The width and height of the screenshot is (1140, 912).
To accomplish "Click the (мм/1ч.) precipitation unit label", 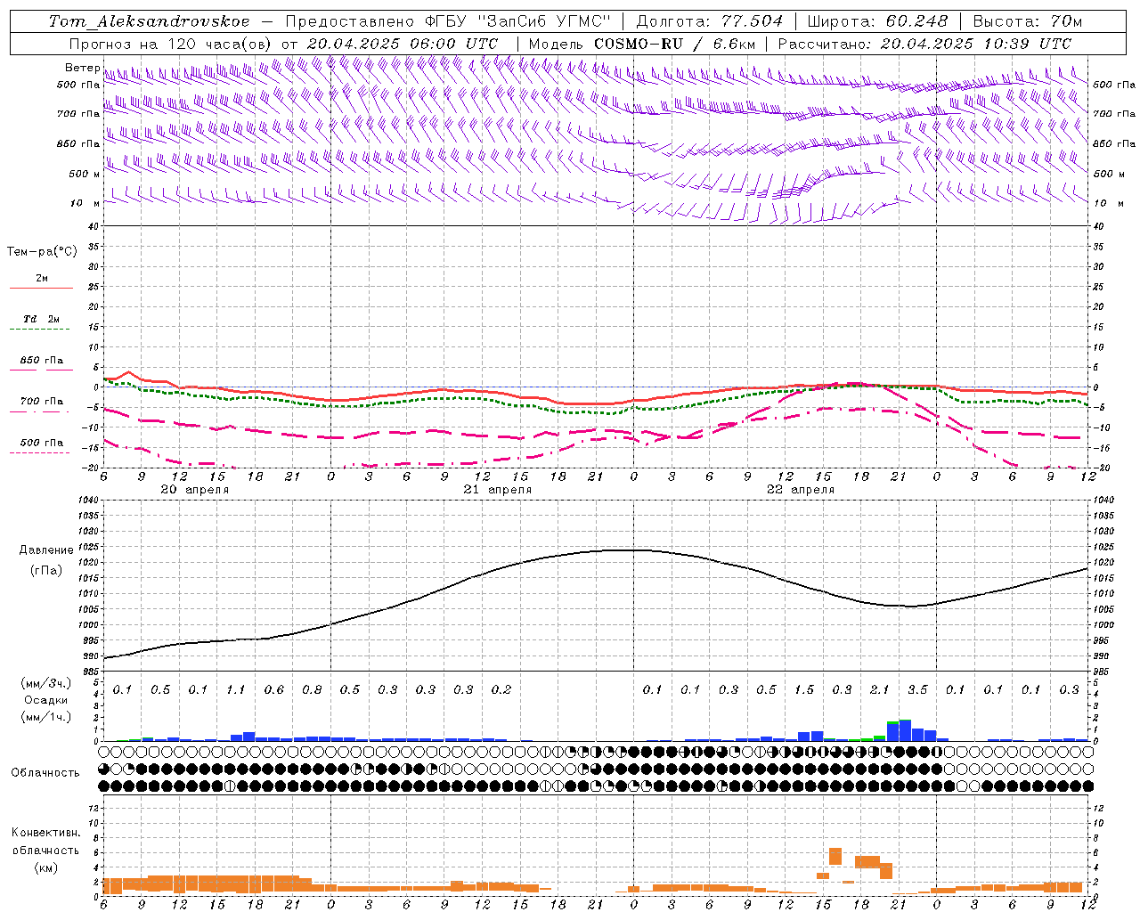I will [x=46, y=717].
